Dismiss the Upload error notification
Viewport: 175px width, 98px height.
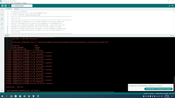pyautogui.click(x=172, y=86)
